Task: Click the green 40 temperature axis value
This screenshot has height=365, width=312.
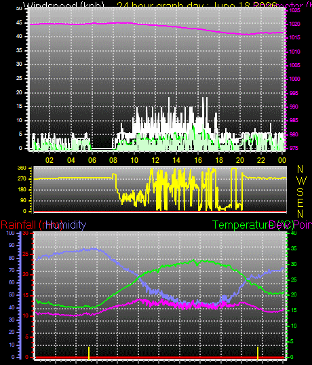Action: click(294, 233)
